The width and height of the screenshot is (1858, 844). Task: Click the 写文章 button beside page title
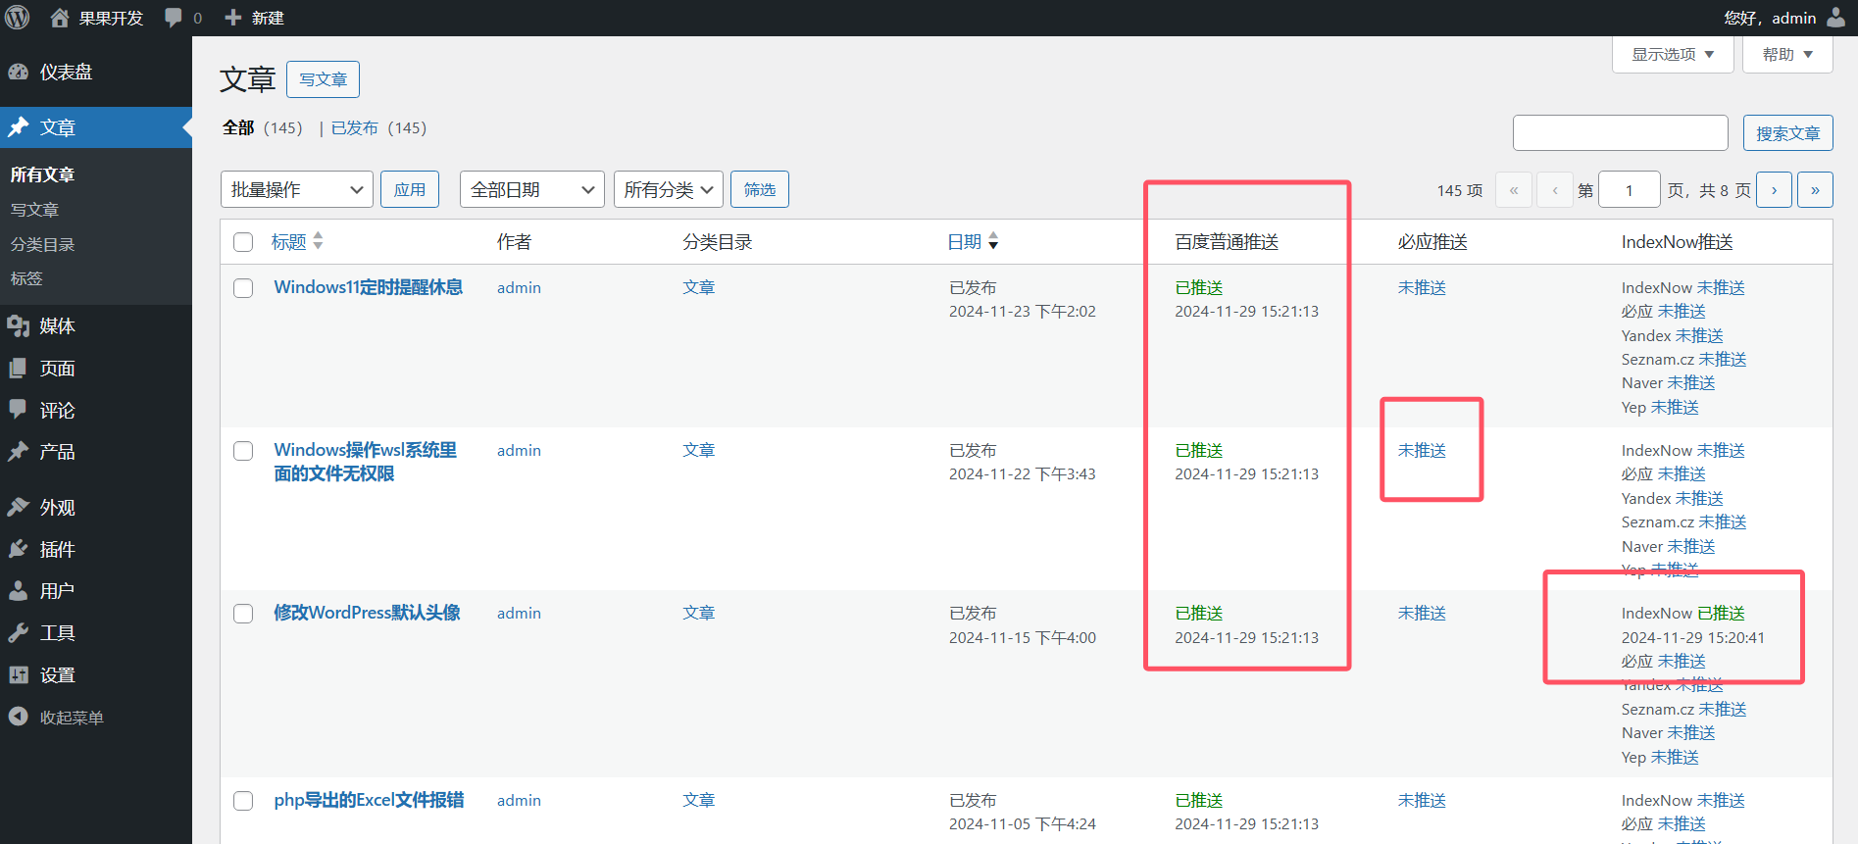coord(323,79)
